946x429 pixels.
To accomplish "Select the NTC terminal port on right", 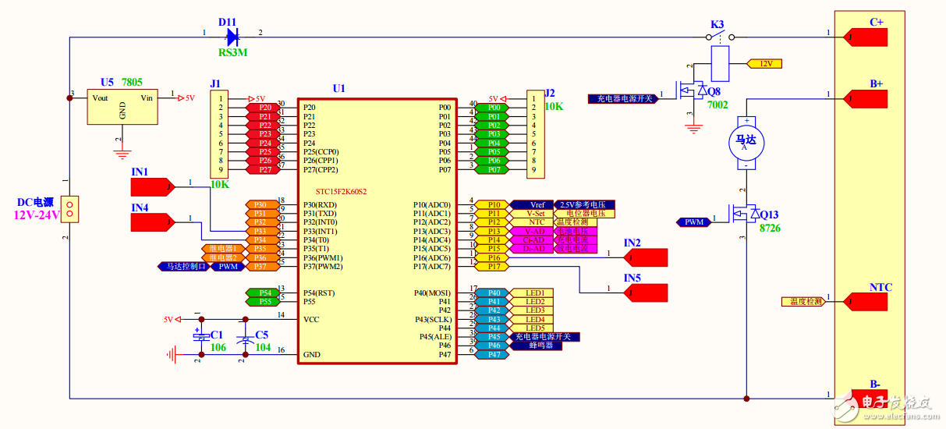I will [864, 301].
